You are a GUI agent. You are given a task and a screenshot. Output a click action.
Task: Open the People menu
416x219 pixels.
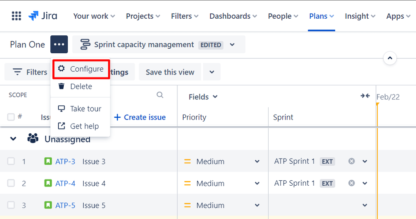[283, 16]
